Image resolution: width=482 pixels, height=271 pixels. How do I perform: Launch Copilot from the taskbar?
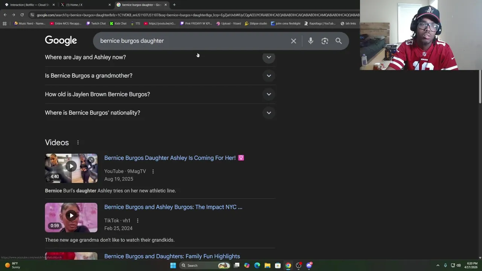pos(247,265)
